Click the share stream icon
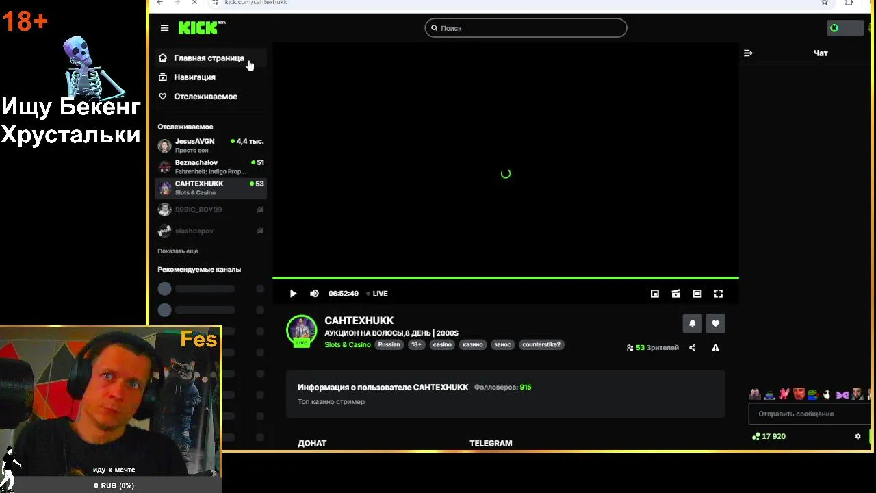This screenshot has height=493, width=876. [692, 348]
